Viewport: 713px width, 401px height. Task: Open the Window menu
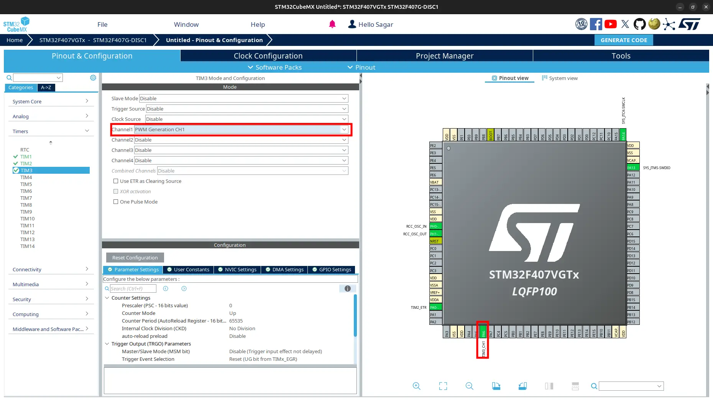(x=186, y=24)
